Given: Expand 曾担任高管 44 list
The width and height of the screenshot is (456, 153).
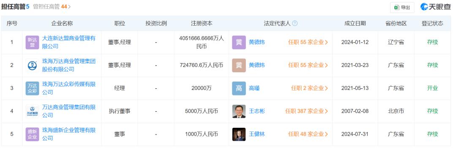Looking at the screenshot, I should (52, 6).
